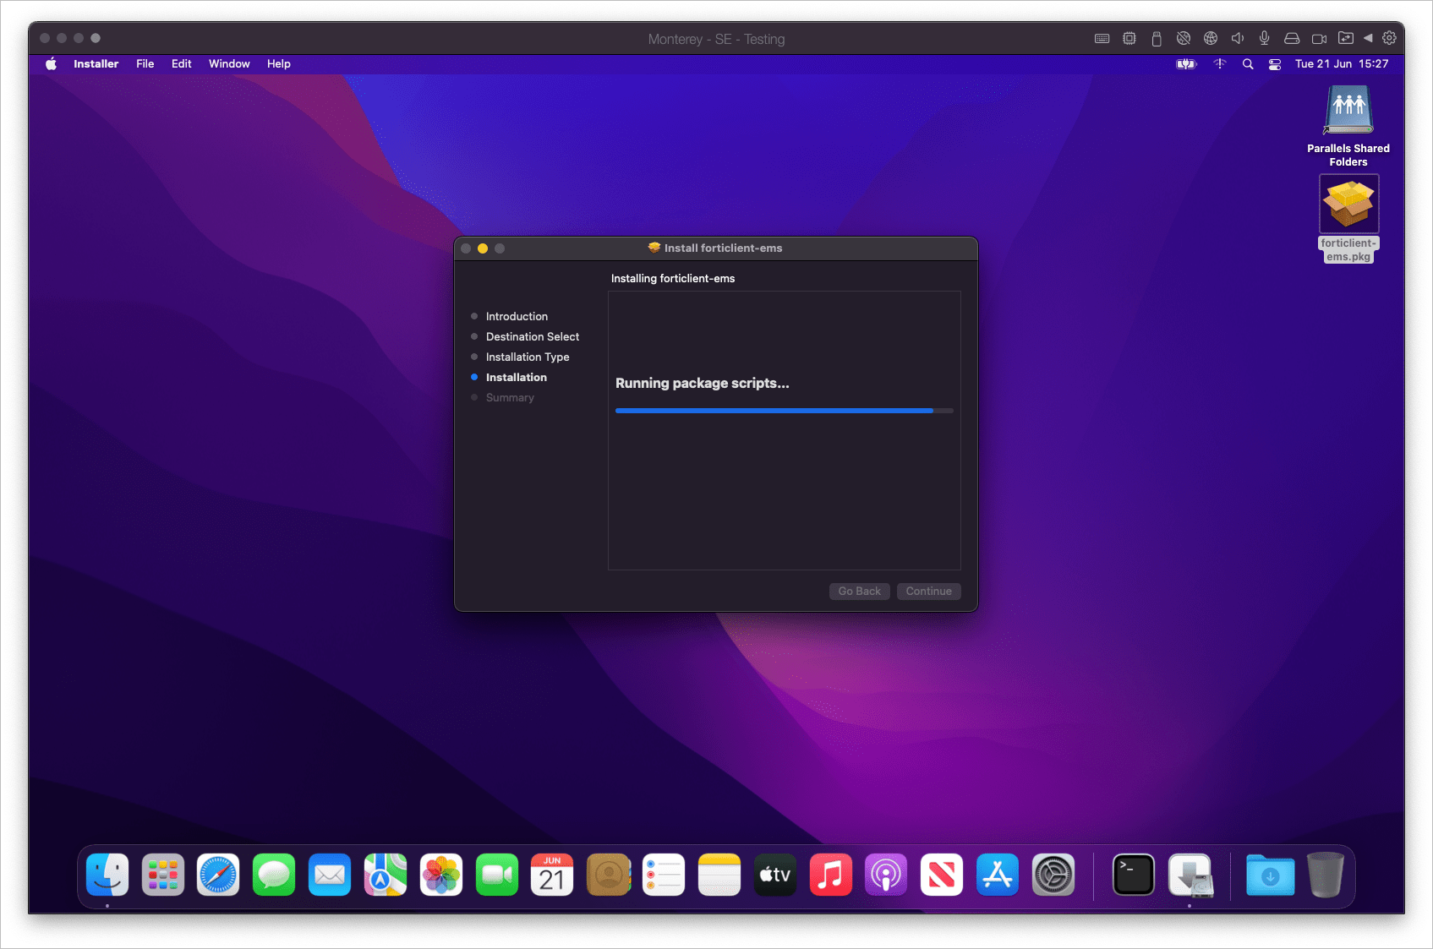The height and width of the screenshot is (949, 1433).
Task: Open Parallels VM configuration gear
Action: (x=1389, y=38)
